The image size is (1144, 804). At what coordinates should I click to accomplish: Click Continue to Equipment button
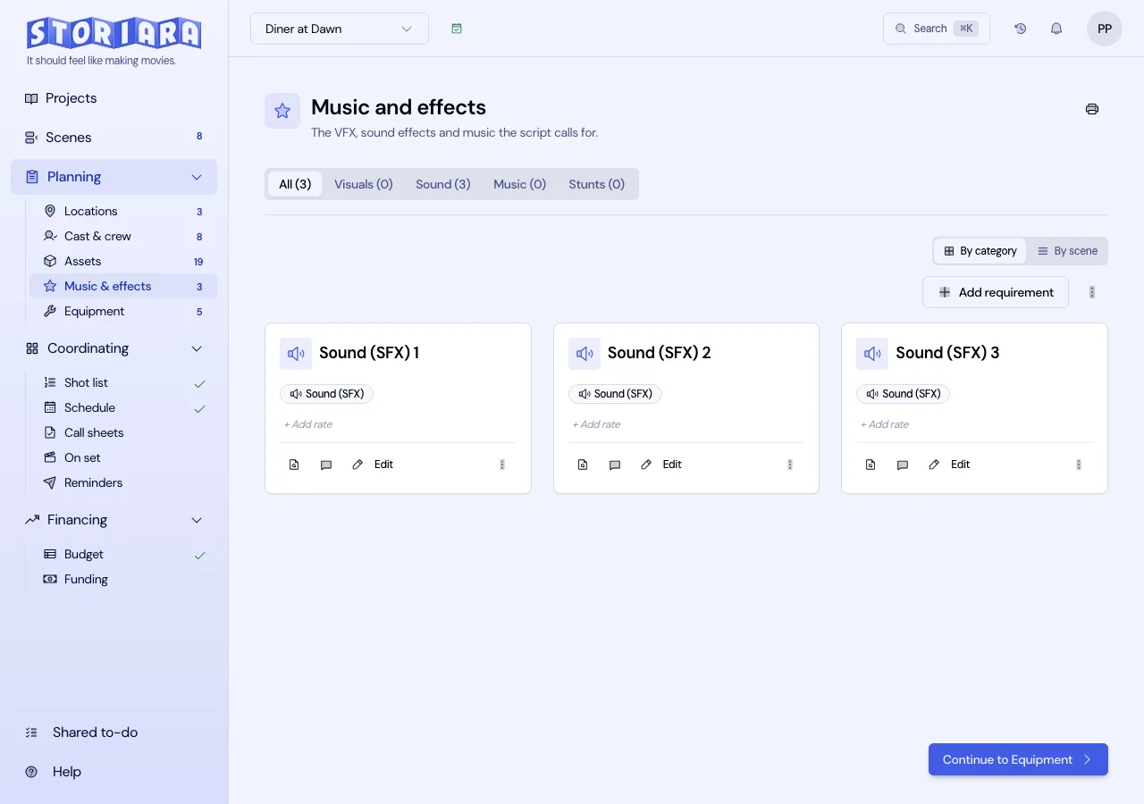click(x=1018, y=759)
